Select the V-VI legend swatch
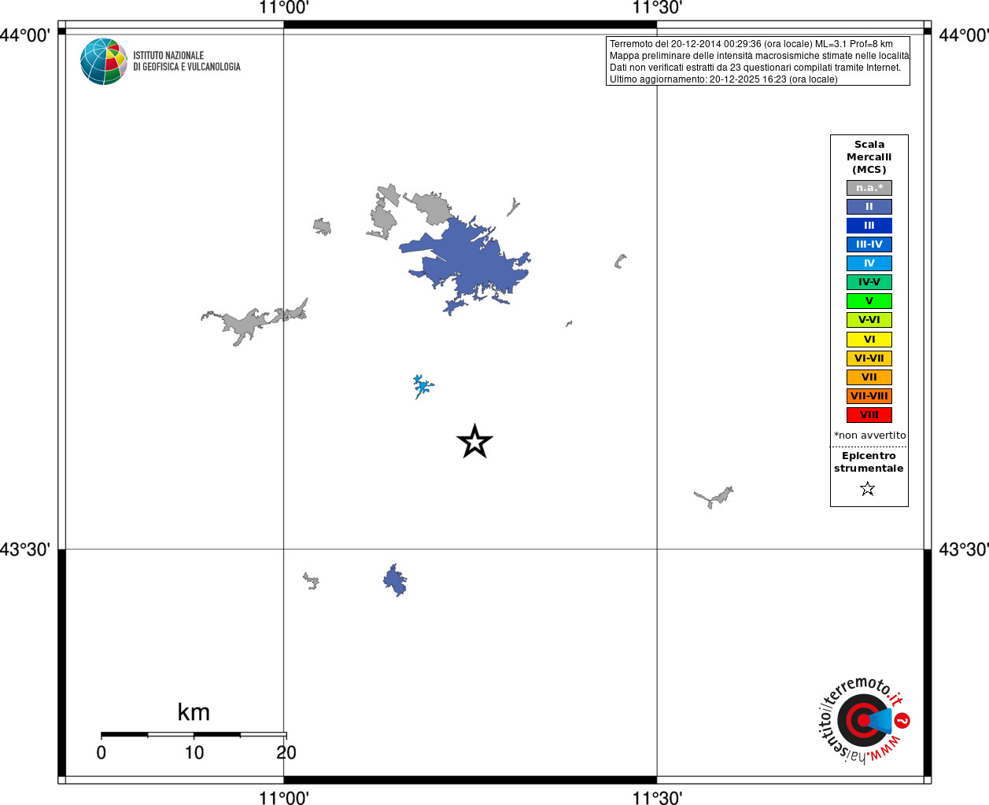The image size is (989, 805). point(869,320)
